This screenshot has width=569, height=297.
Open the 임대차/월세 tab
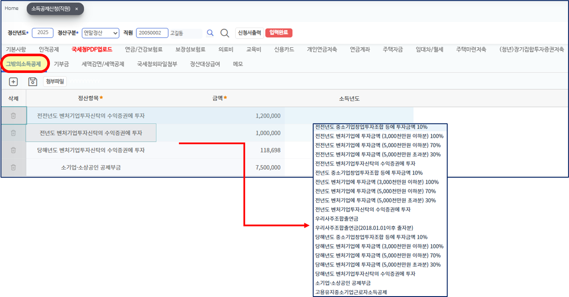[430, 49]
